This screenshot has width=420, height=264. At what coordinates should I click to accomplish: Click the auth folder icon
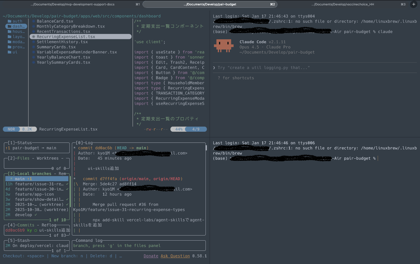pos(10,21)
